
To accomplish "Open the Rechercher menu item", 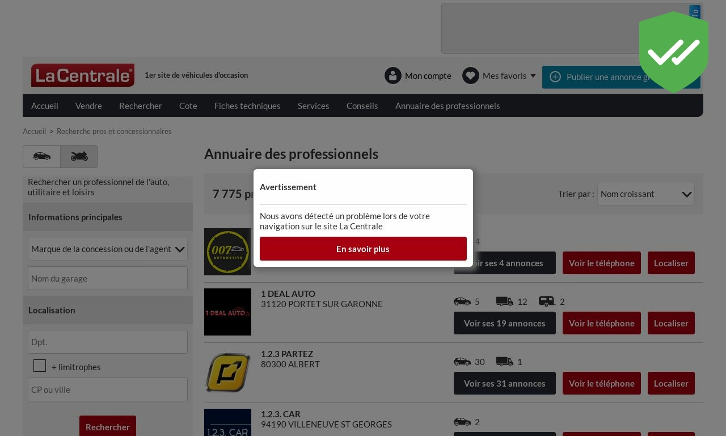I will [141, 106].
